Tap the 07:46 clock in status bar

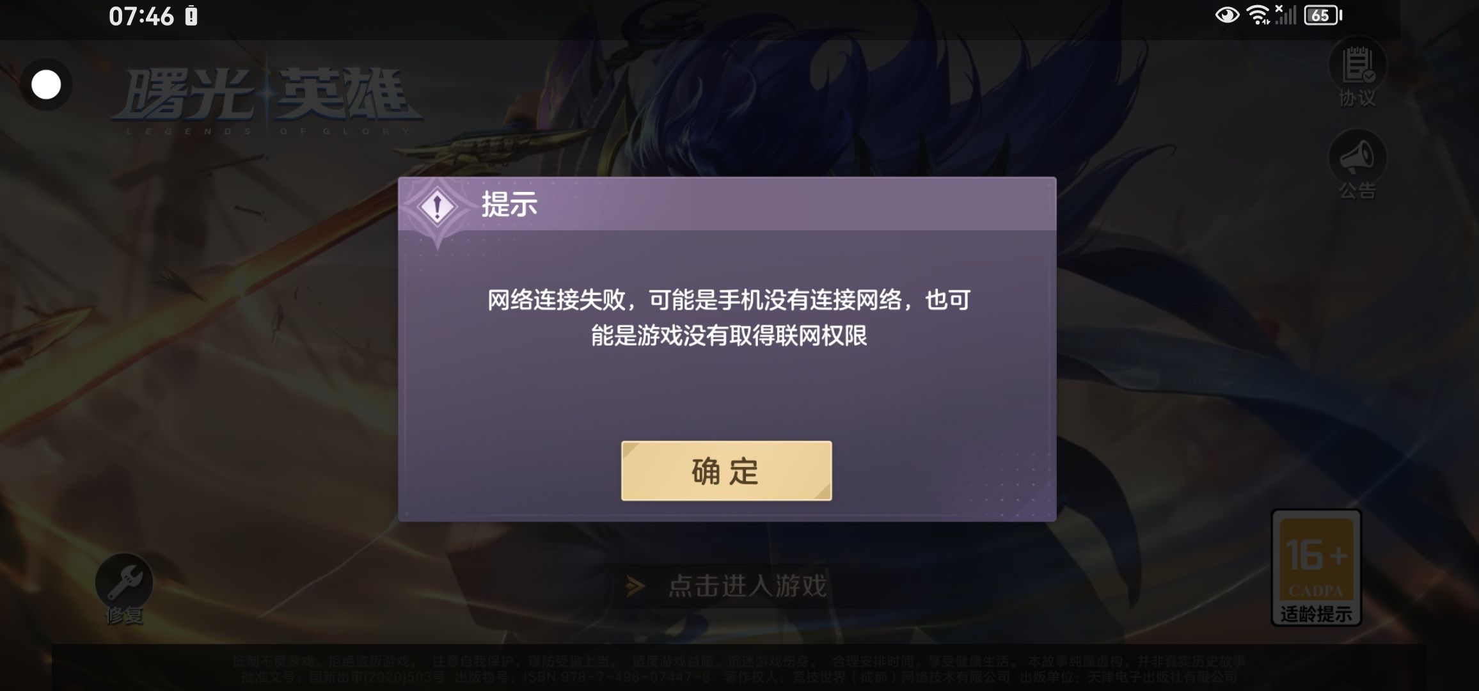[141, 16]
